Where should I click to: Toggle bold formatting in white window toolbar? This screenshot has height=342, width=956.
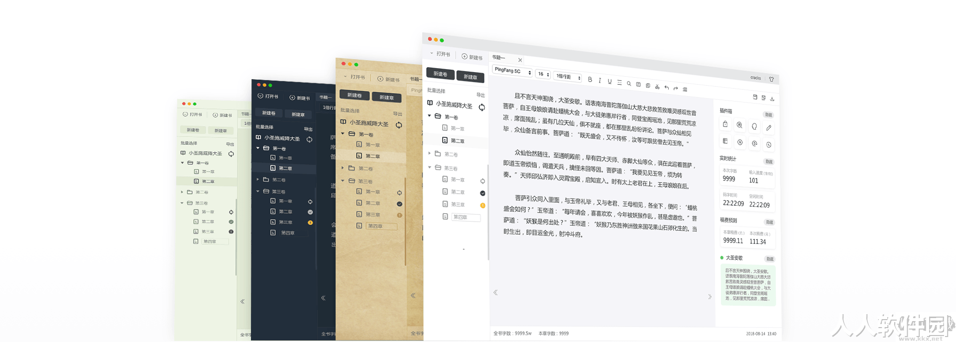pyautogui.click(x=590, y=80)
